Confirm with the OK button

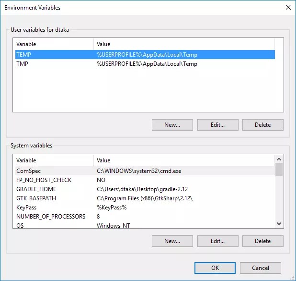click(x=215, y=268)
